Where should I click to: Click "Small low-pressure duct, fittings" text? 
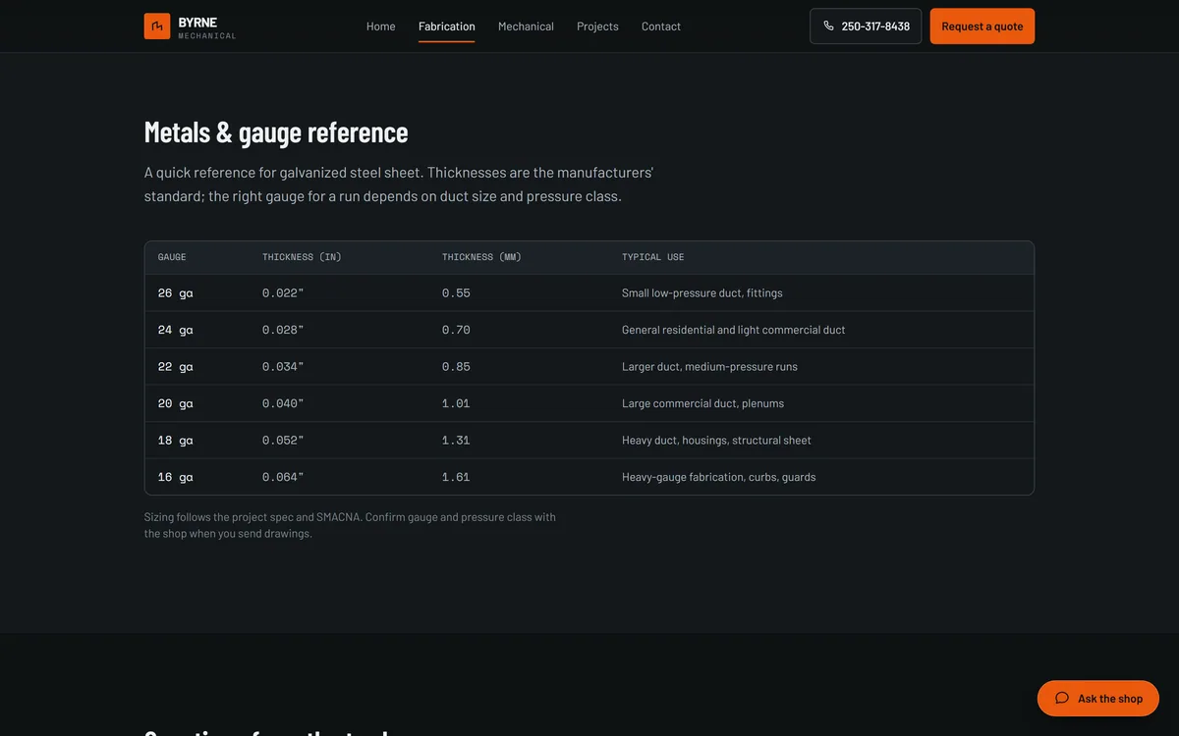[702, 293]
